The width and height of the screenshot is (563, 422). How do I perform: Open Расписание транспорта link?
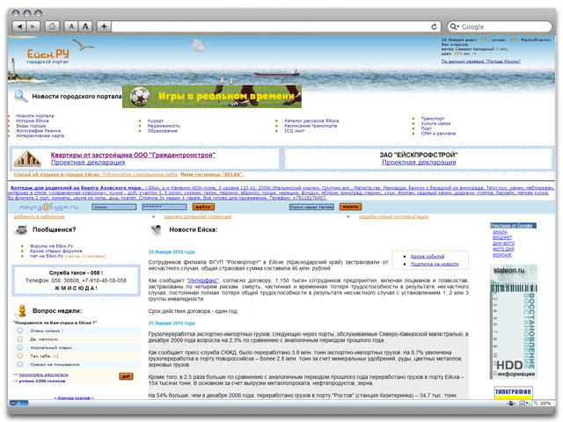311,126
